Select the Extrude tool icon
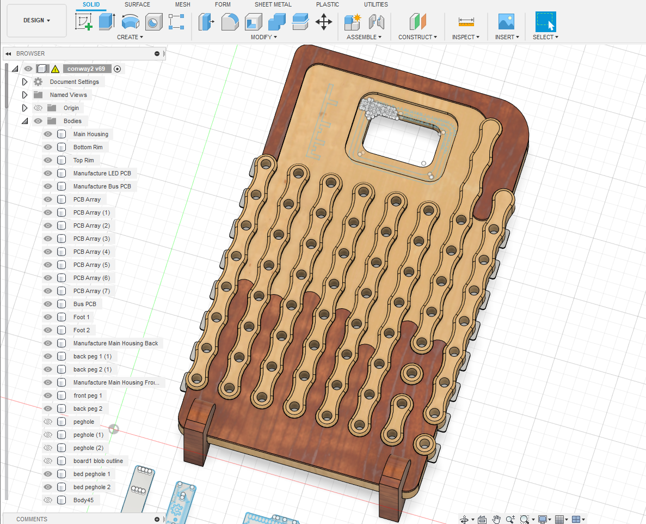The width and height of the screenshot is (646, 524). (x=107, y=21)
